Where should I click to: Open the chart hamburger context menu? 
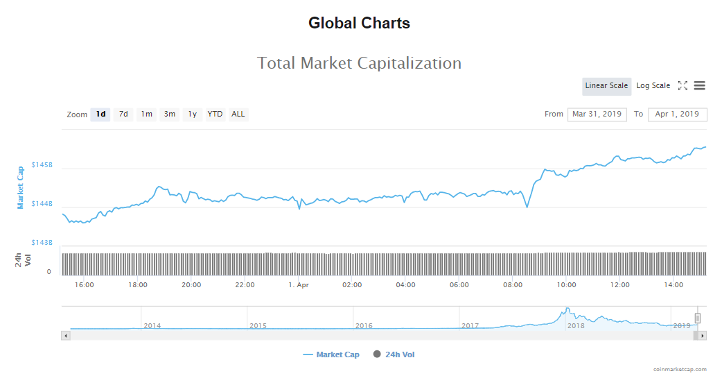(699, 86)
